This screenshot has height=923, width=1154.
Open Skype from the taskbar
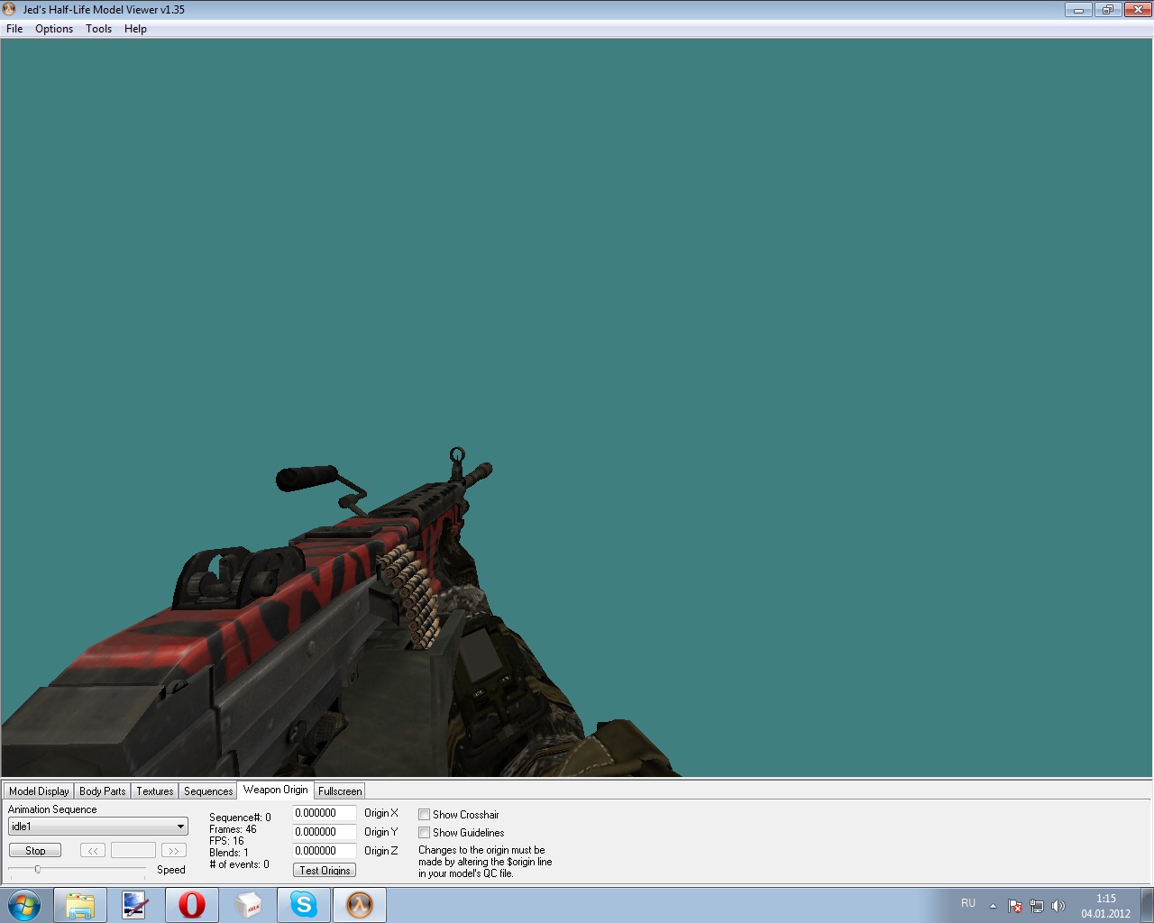(304, 905)
